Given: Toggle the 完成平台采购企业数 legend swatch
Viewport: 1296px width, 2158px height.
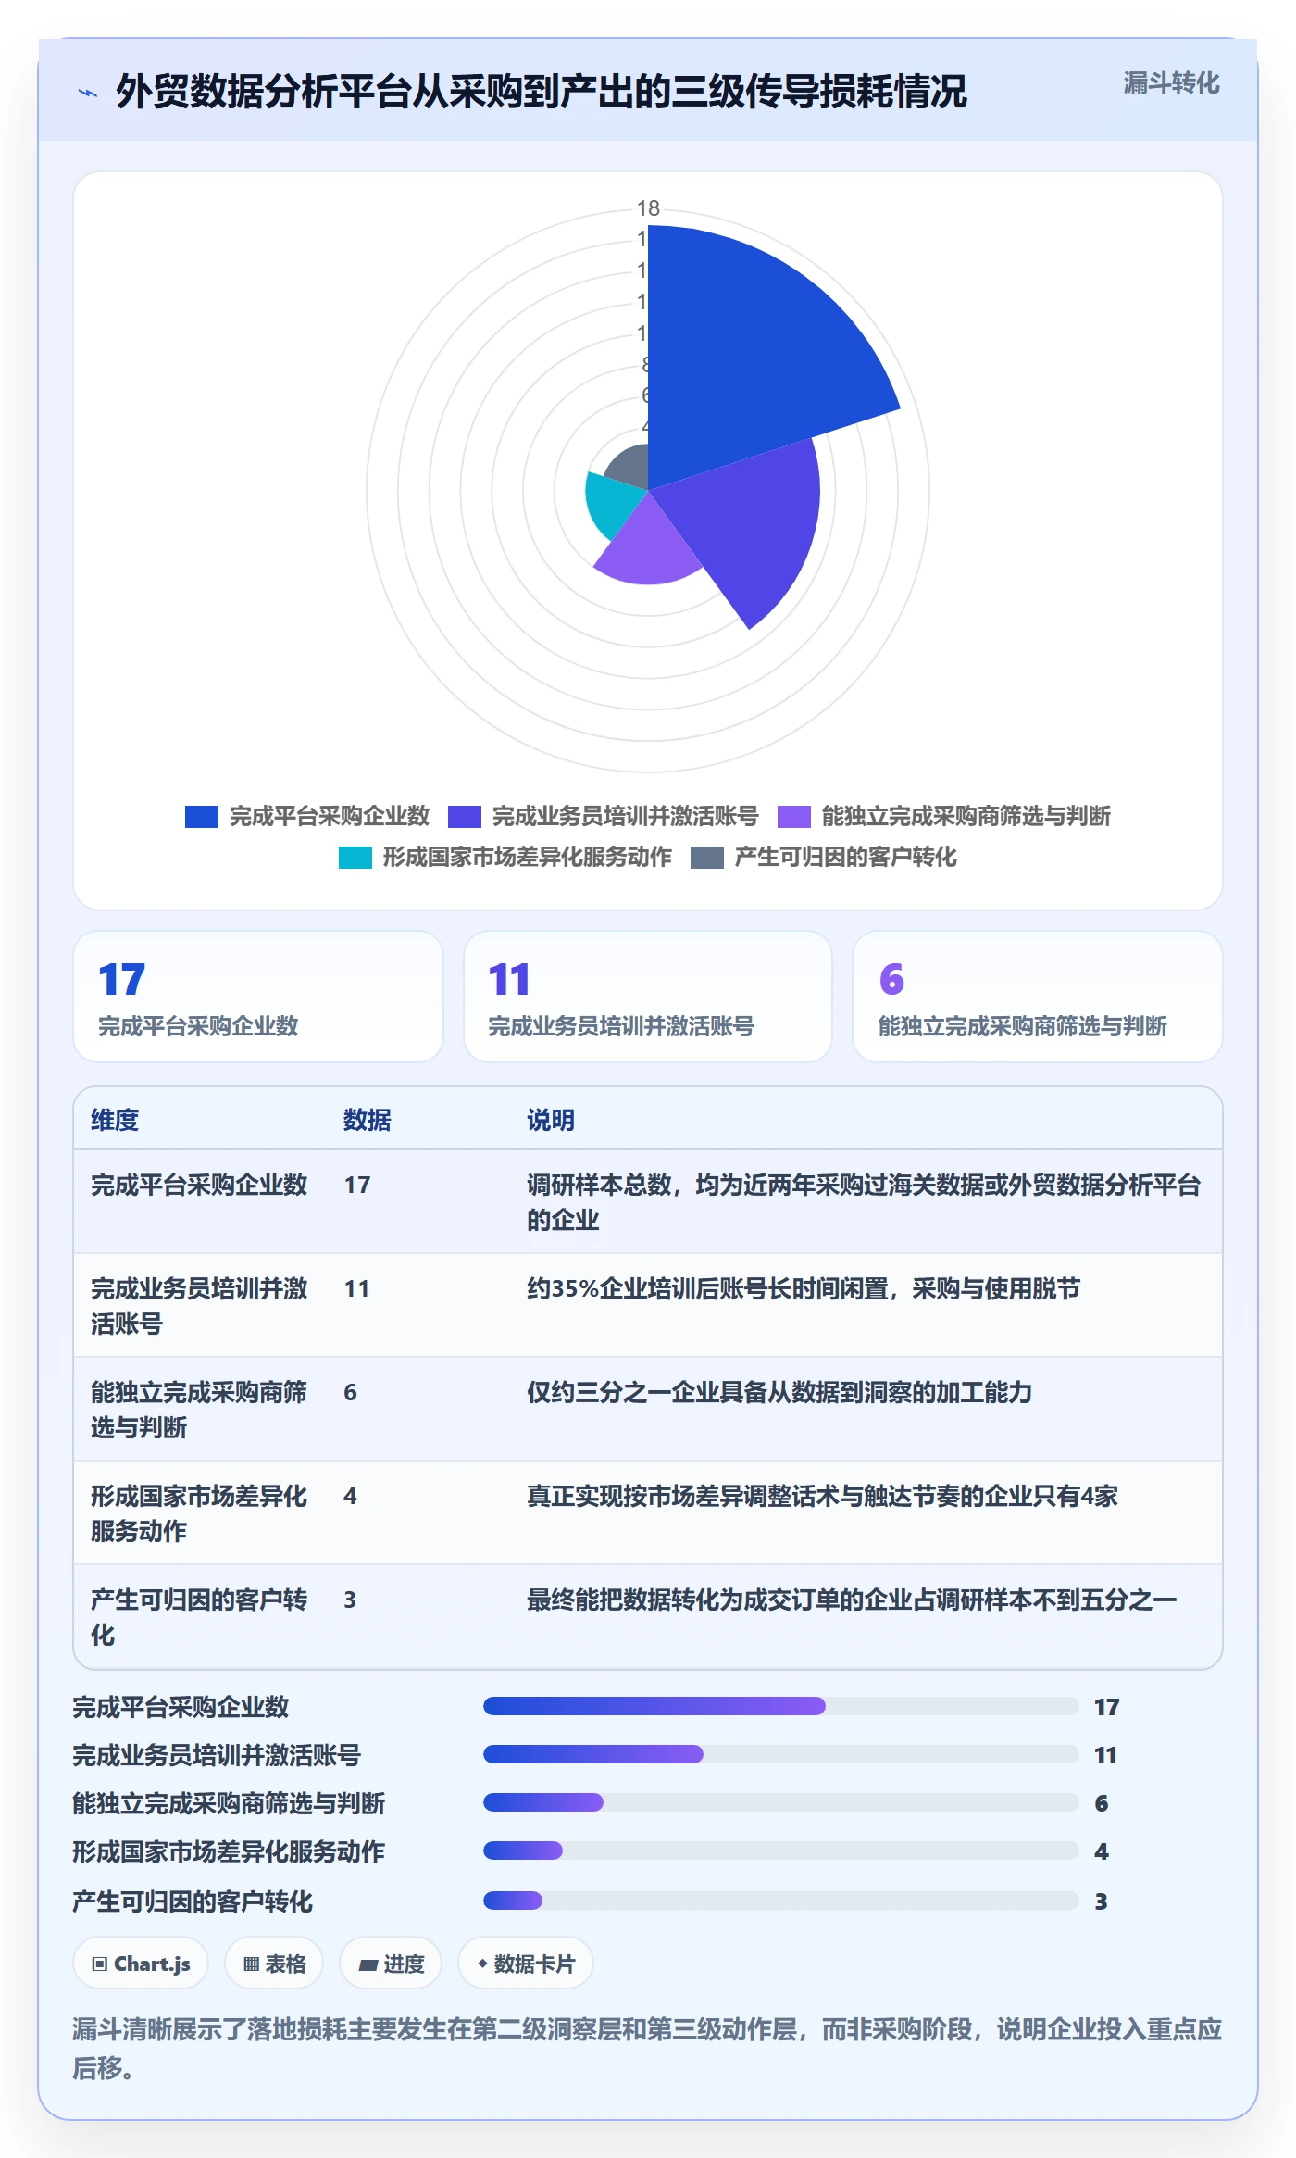Looking at the screenshot, I should [202, 816].
